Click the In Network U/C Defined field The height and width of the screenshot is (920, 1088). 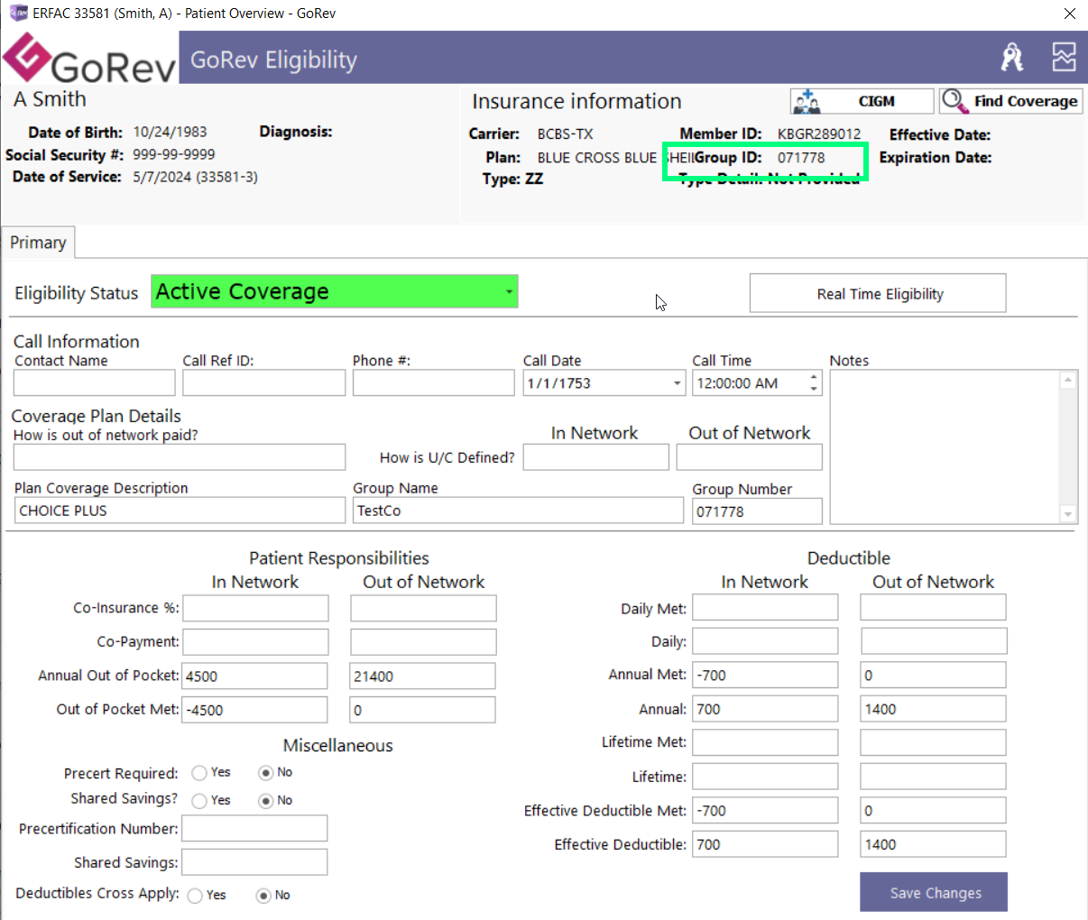595,457
